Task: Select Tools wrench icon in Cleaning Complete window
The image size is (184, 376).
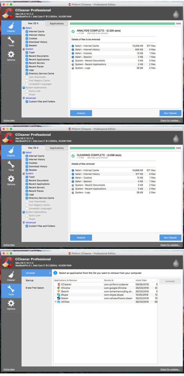Action: tap(11, 165)
